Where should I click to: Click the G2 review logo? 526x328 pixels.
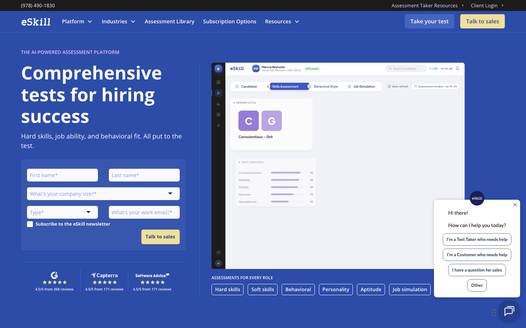point(54,275)
